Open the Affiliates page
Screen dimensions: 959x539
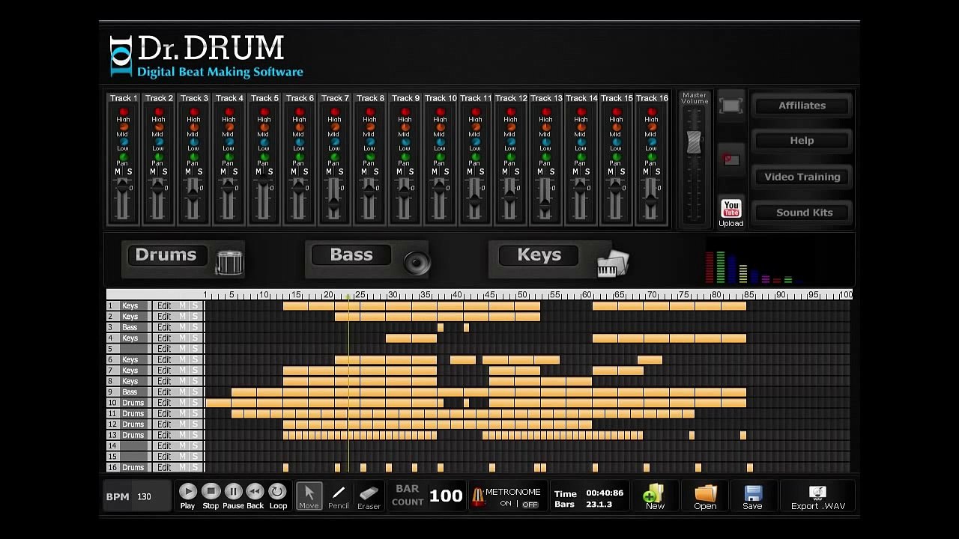802,106
